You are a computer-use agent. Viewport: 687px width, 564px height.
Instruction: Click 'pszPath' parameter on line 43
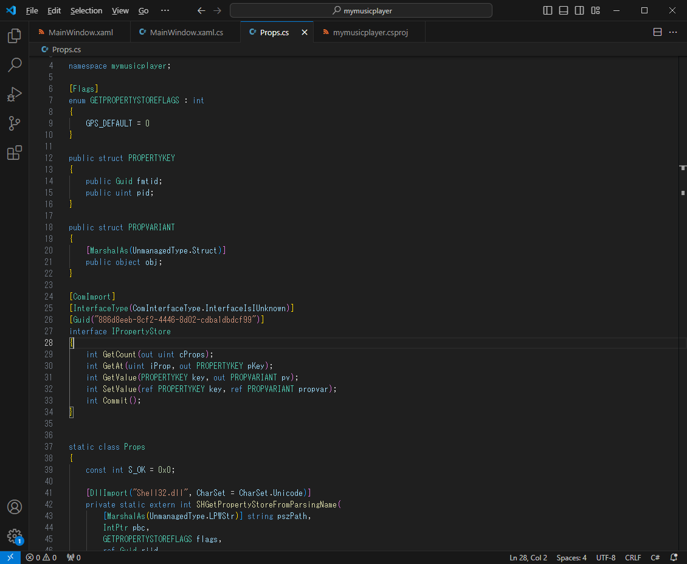292,516
